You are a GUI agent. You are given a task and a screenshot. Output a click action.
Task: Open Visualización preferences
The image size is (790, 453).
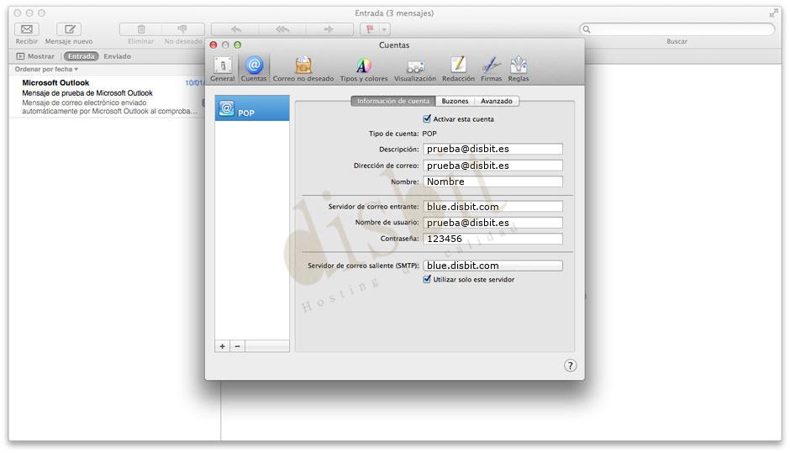(415, 66)
